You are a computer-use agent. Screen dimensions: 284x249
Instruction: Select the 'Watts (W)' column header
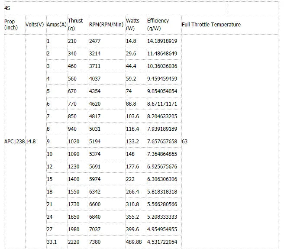136,24
